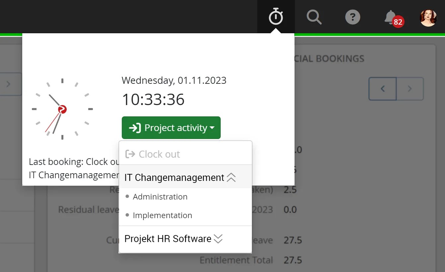Collapse the IT Changemanagement section
The height and width of the screenshot is (272, 445).
[x=231, y=178]
